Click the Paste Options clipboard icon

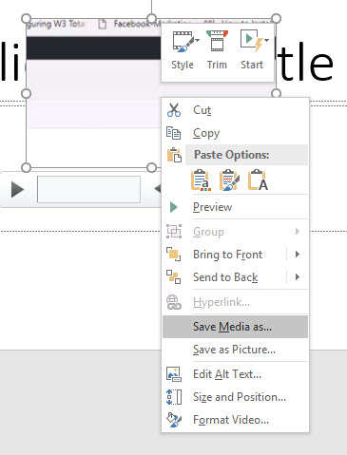(174, 155)
